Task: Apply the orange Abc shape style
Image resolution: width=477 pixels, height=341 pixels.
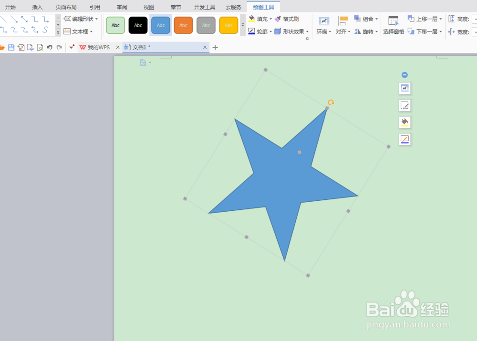Action: point(183,25)
